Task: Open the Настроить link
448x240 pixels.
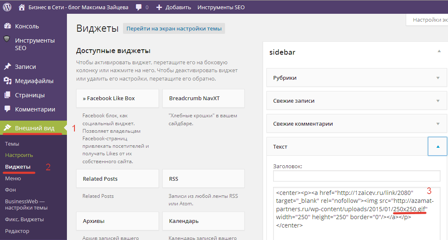Action: pos(19,155)
